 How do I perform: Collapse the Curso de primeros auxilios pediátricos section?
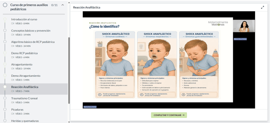(63, 5)
